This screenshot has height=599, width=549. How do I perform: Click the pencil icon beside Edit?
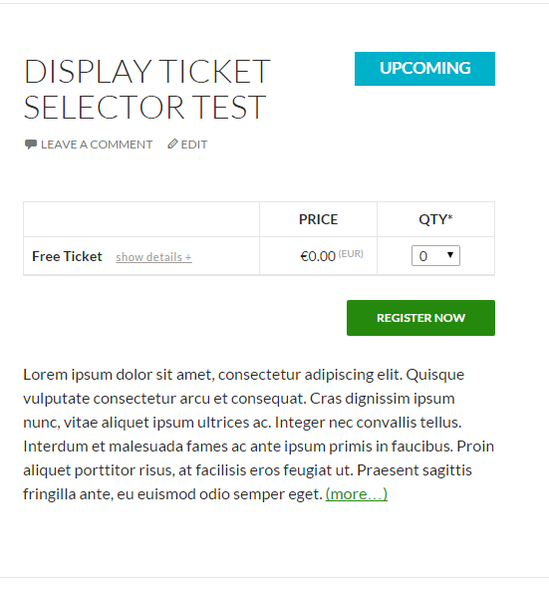coord(172,144)
